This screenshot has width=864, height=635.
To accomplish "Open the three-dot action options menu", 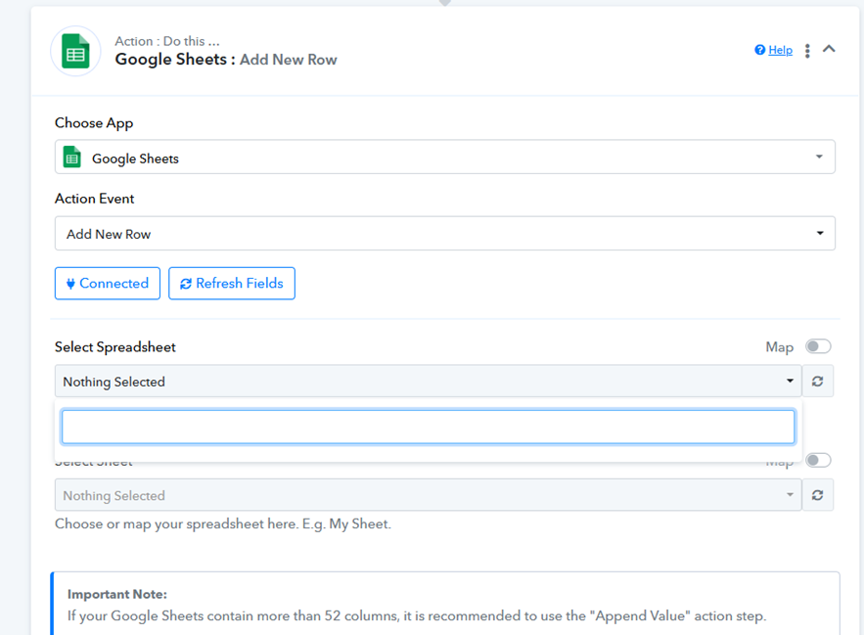I will tap(807, 51).
